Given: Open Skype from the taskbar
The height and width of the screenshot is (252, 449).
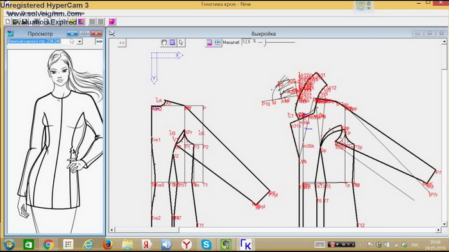Looking at the screenshot, I should (206, 244).
